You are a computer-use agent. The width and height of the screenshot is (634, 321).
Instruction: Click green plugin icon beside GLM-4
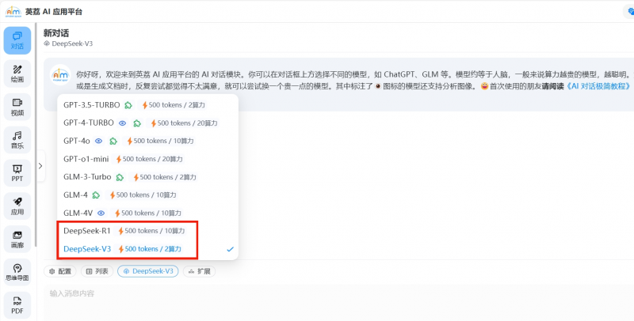(x=96, y=195)
